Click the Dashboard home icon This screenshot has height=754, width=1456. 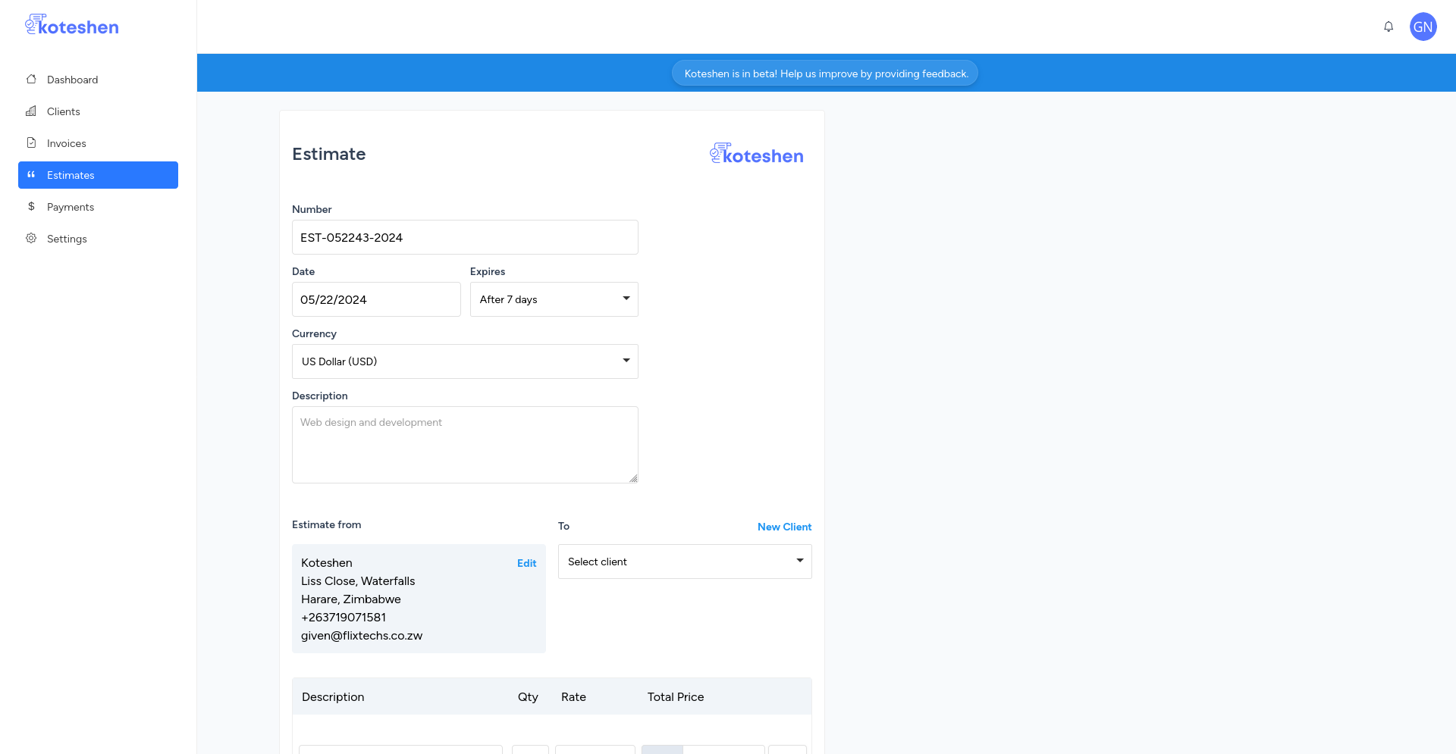click(31, 79)
